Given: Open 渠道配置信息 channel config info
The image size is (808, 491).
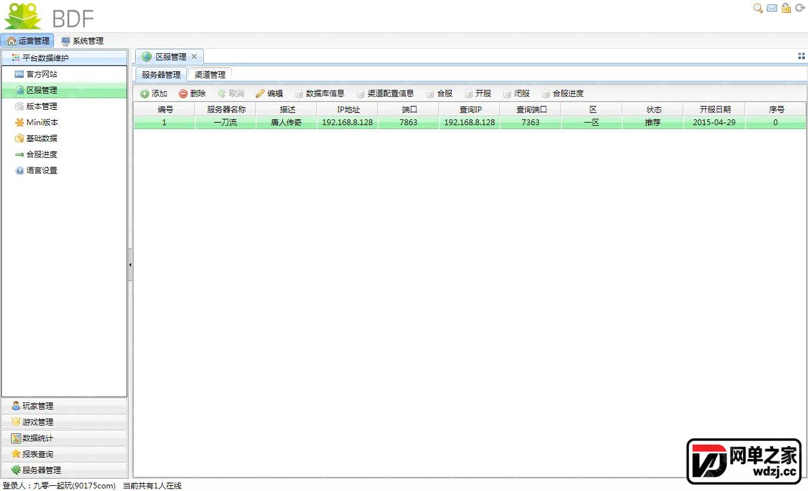Looking at the screenshot, I should click(385, 94).
